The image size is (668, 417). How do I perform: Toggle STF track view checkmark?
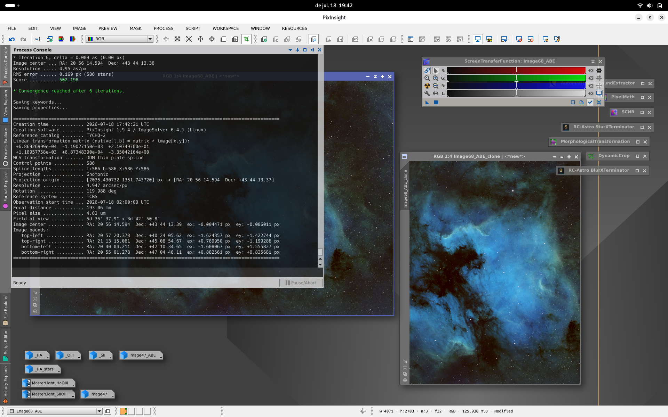pyautogui.click(x=590, y=103)
